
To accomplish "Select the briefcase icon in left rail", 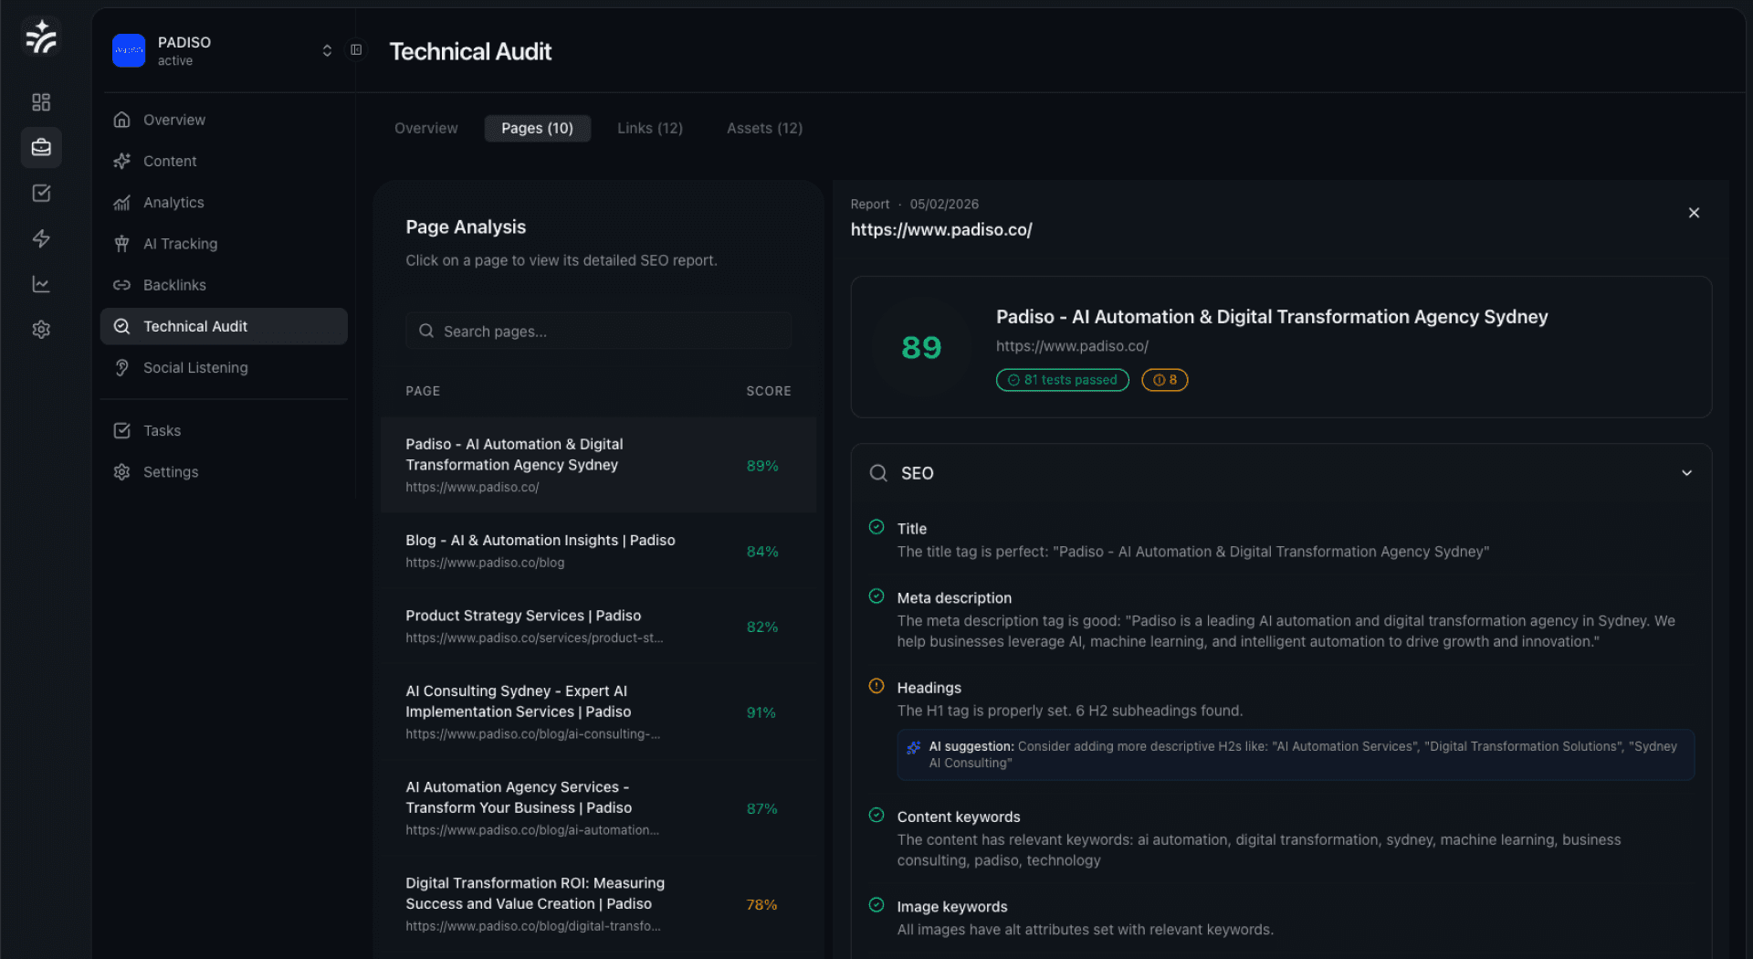I will point(41,147).
